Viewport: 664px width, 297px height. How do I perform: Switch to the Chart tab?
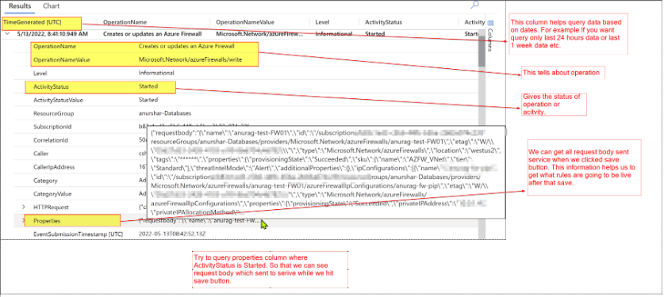pyautogui.click(x=52, y=6)
